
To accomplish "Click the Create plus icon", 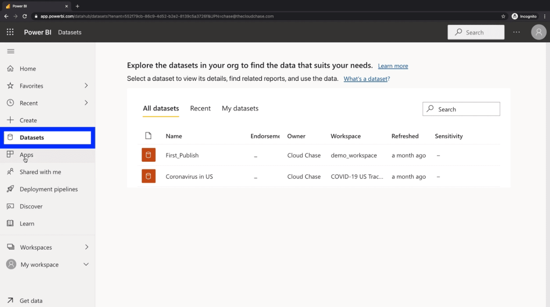I will (10, 120).
